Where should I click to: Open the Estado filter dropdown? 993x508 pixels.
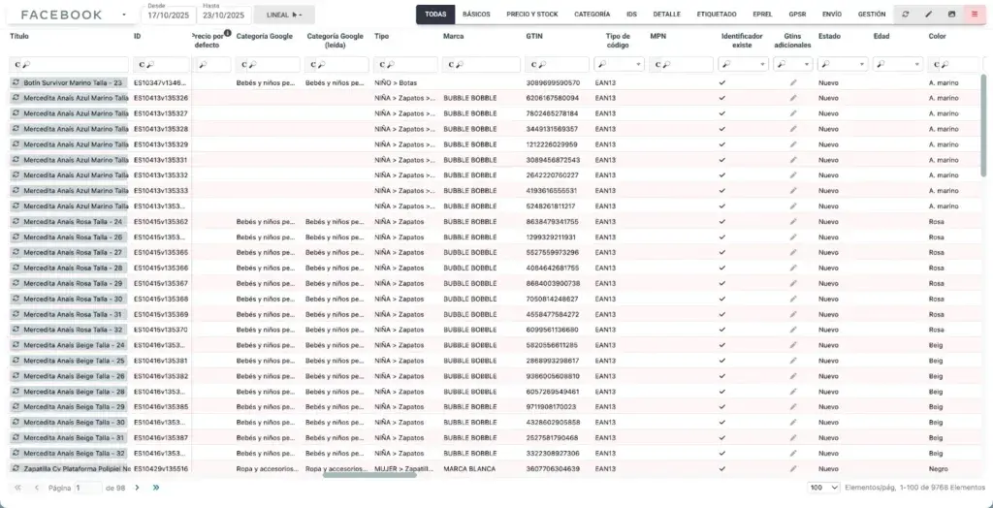point(861,64)
